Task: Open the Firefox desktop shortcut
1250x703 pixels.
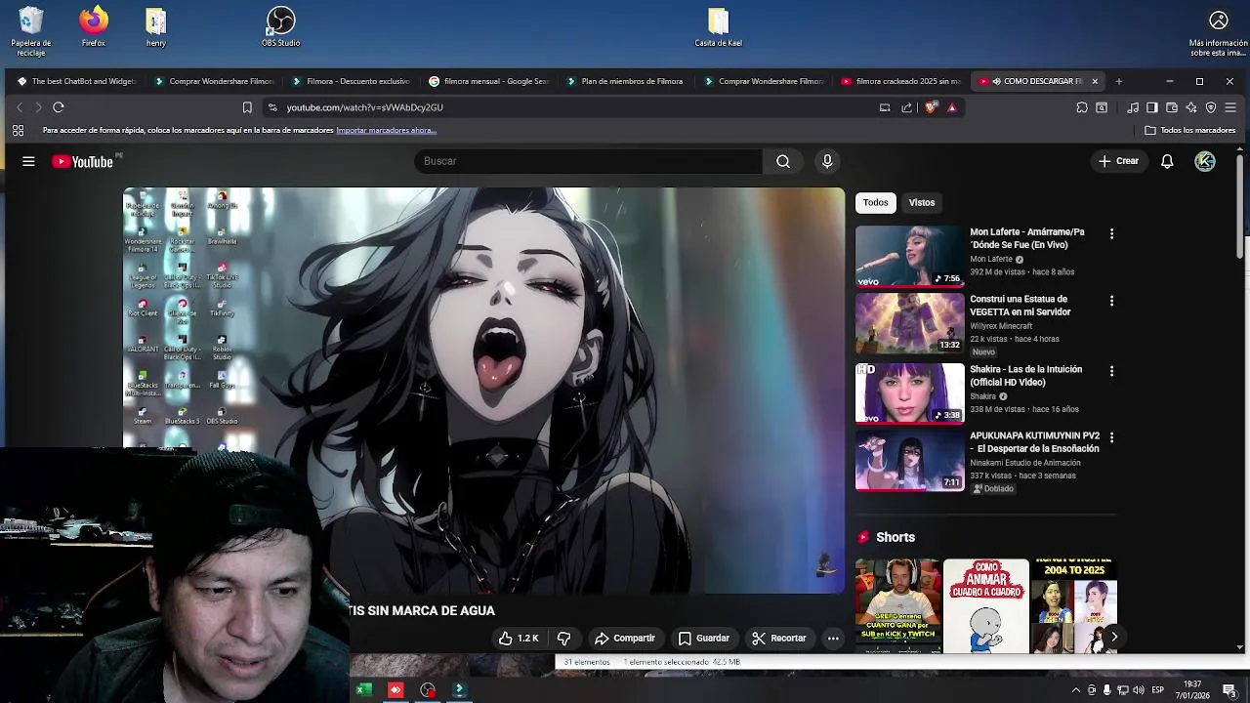Action: tap(94, 27)
